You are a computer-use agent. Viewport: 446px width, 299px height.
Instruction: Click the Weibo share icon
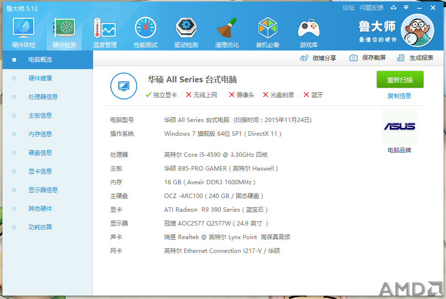tap(304, 58)
